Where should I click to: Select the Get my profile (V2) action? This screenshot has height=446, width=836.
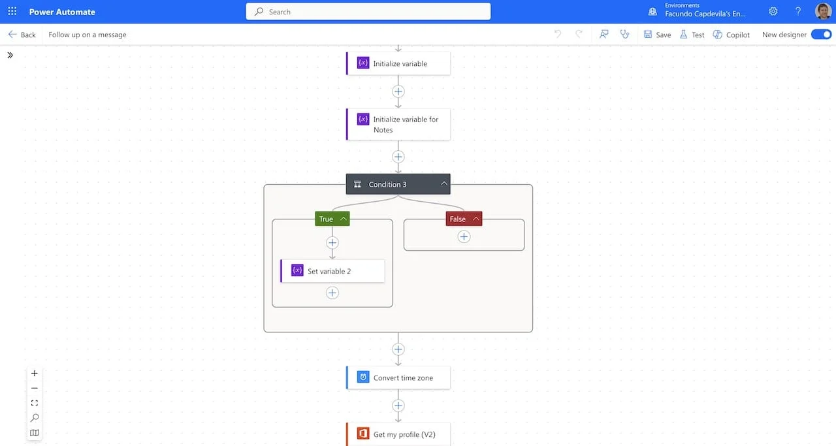click(x=398, y=434)
